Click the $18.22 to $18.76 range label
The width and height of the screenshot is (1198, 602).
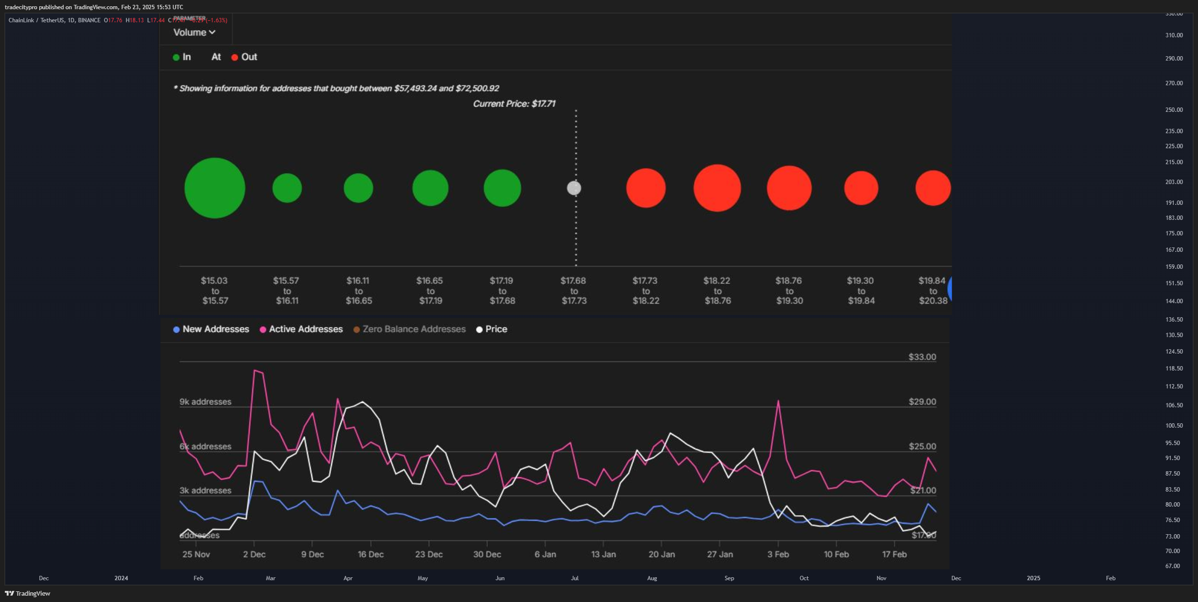coord(717,291)
